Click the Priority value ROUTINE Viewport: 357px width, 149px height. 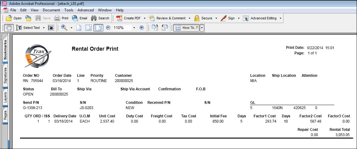(99, 81)
